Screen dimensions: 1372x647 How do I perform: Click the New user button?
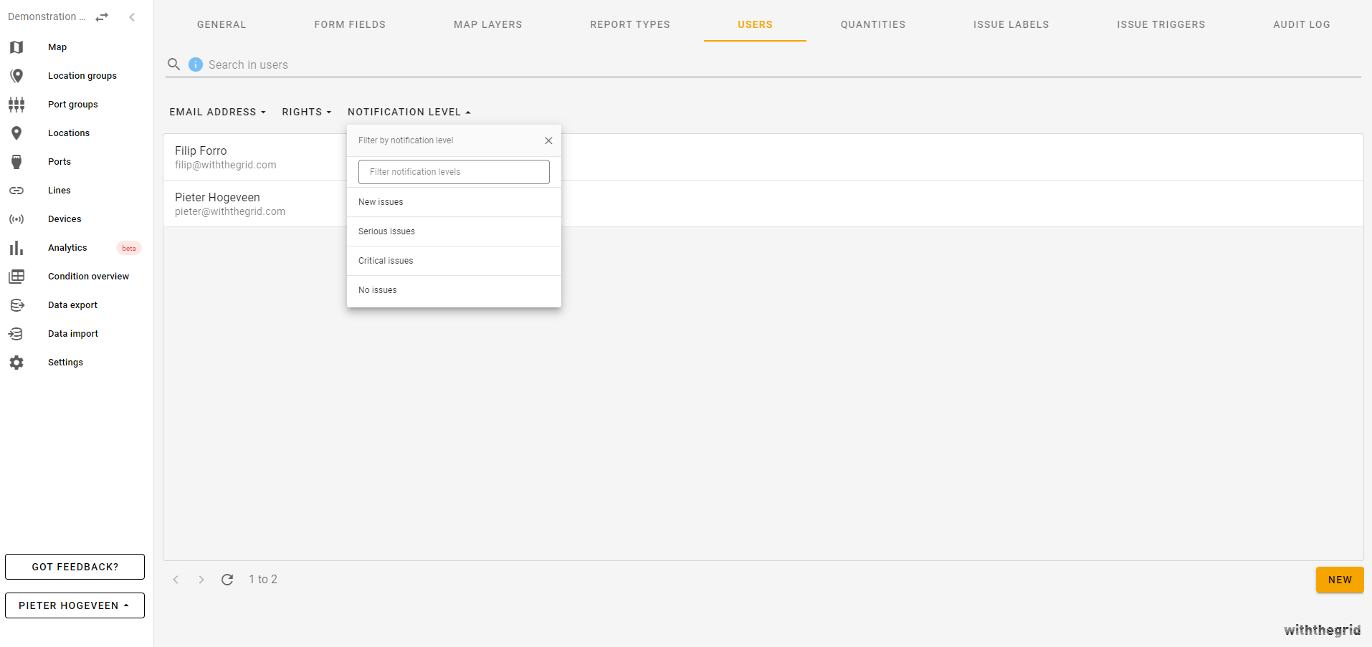click(1339, 580)
